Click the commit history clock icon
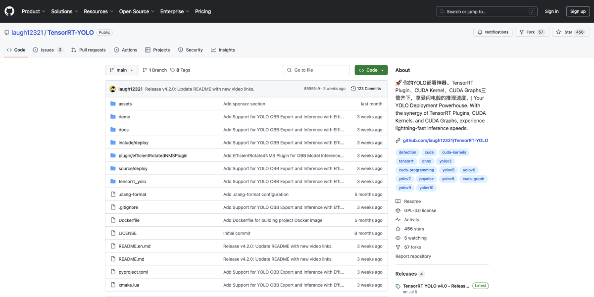 tap(353, 89)
